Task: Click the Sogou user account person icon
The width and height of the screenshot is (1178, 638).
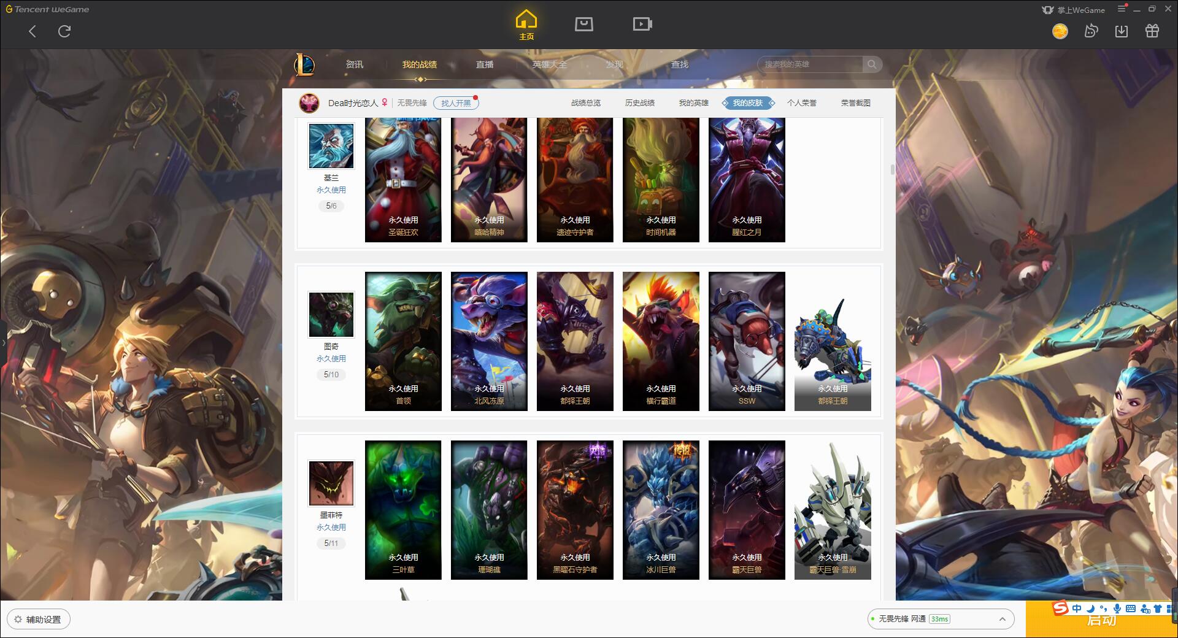Action: [x=1145, y=609]
